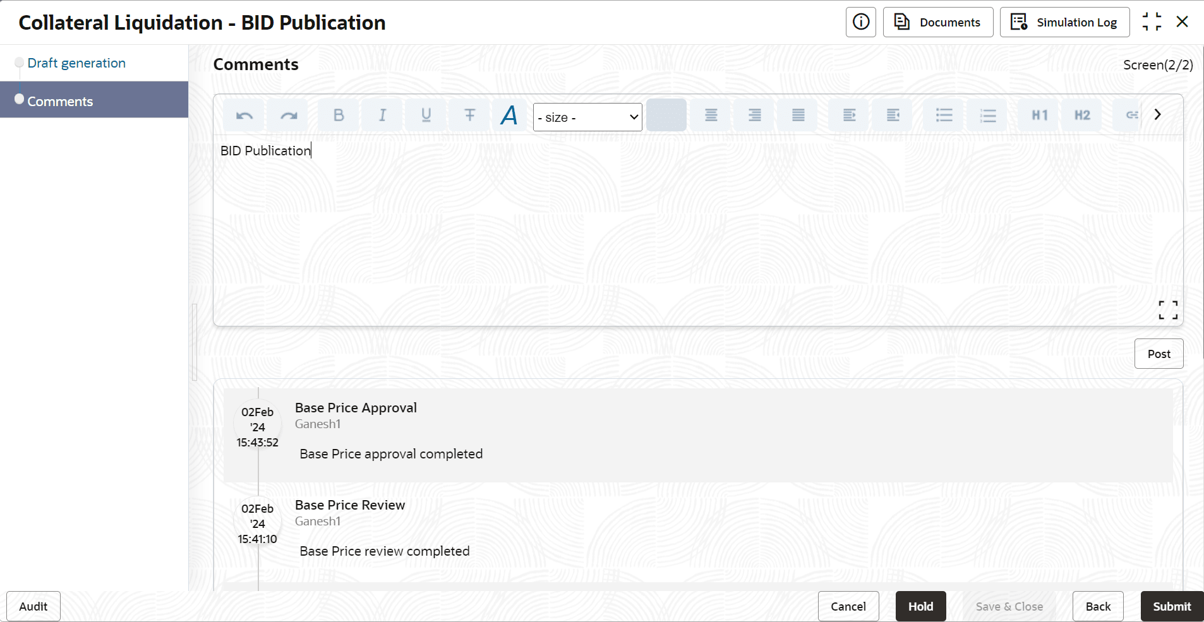Click the Save & Close button
1204x622 pixels.
click(1009, 606)
